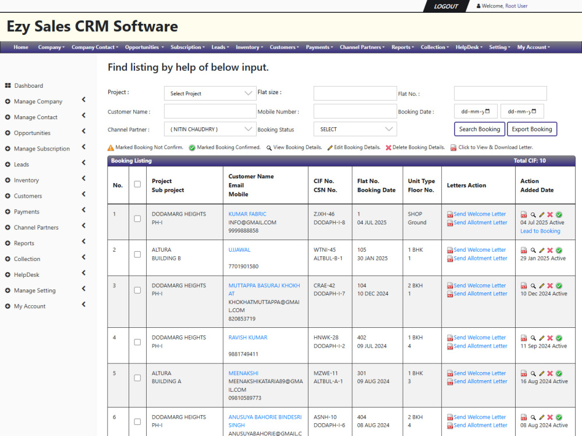Toggle the select-all checkbox in table header

tap(137, 184)
